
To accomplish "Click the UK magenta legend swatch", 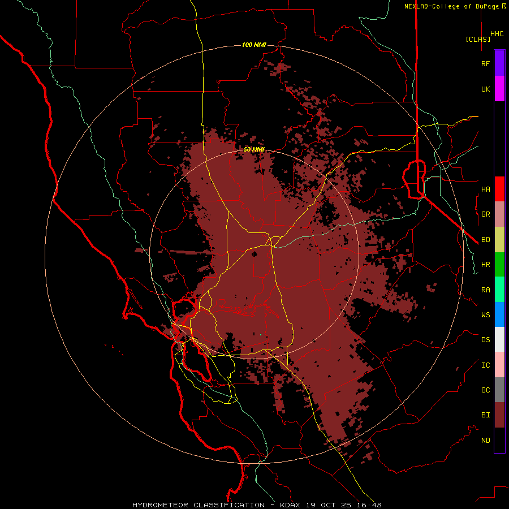I will point(499,89).
